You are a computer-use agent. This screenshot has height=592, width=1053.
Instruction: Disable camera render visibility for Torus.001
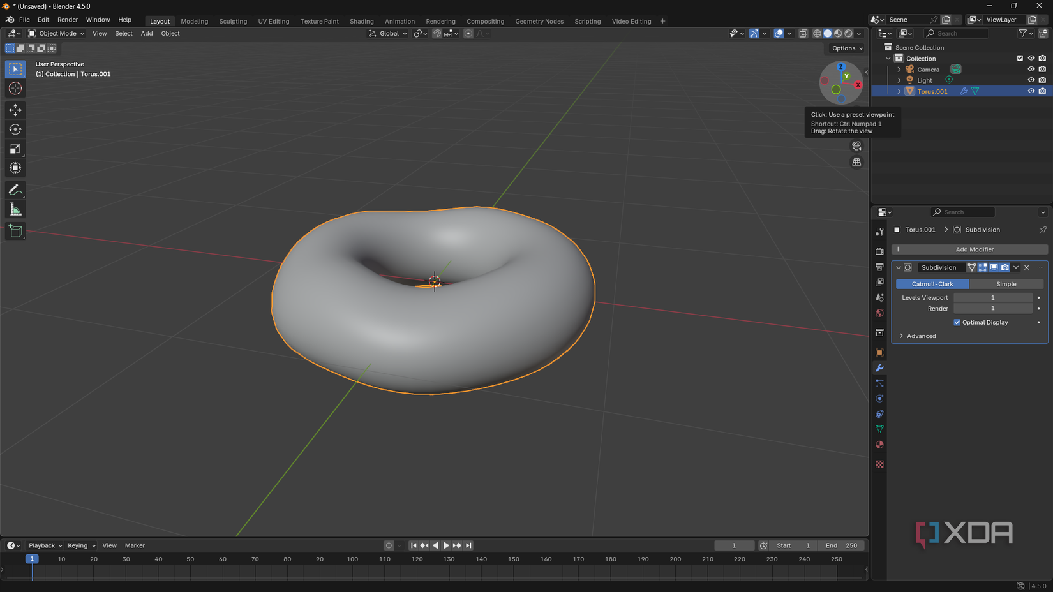coord(1043,91)
